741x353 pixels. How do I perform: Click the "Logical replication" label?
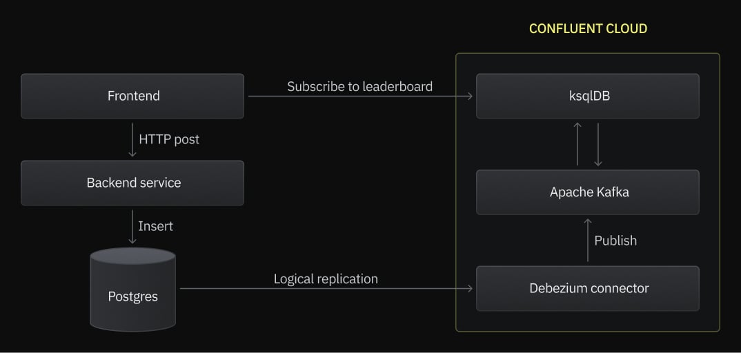point(326,279)
